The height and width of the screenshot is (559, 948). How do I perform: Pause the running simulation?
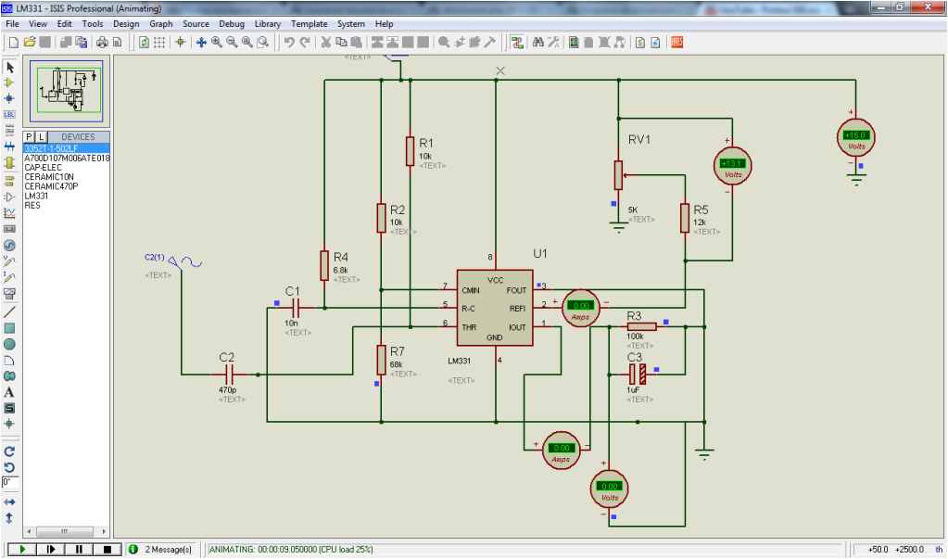point(79,549)
